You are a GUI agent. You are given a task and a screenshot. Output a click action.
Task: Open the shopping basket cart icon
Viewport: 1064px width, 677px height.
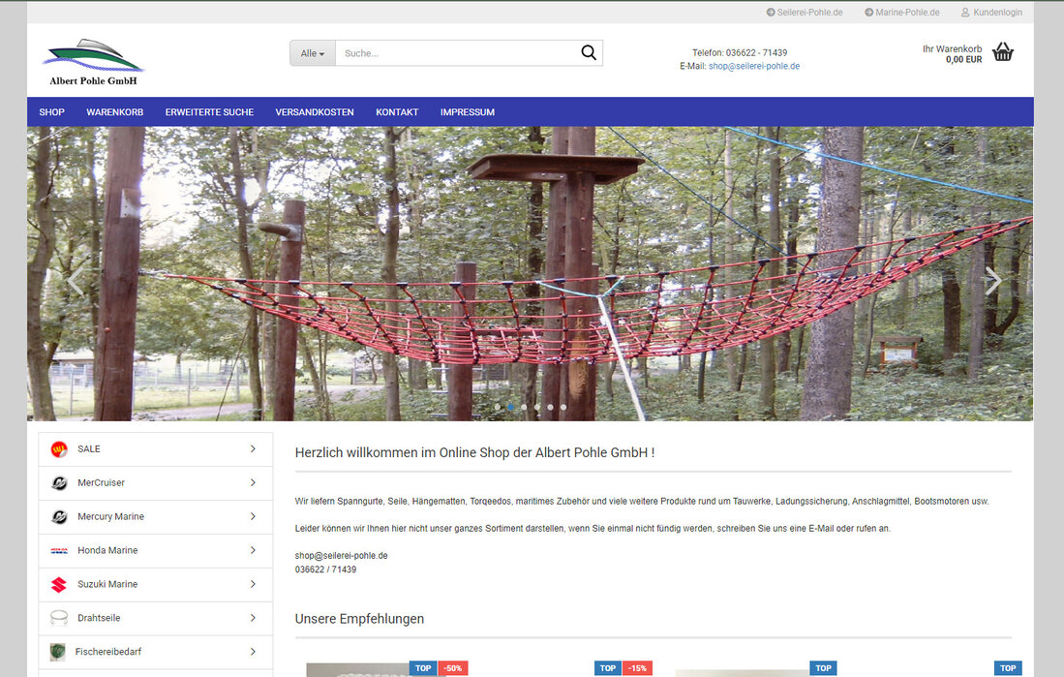point(1003,52)
